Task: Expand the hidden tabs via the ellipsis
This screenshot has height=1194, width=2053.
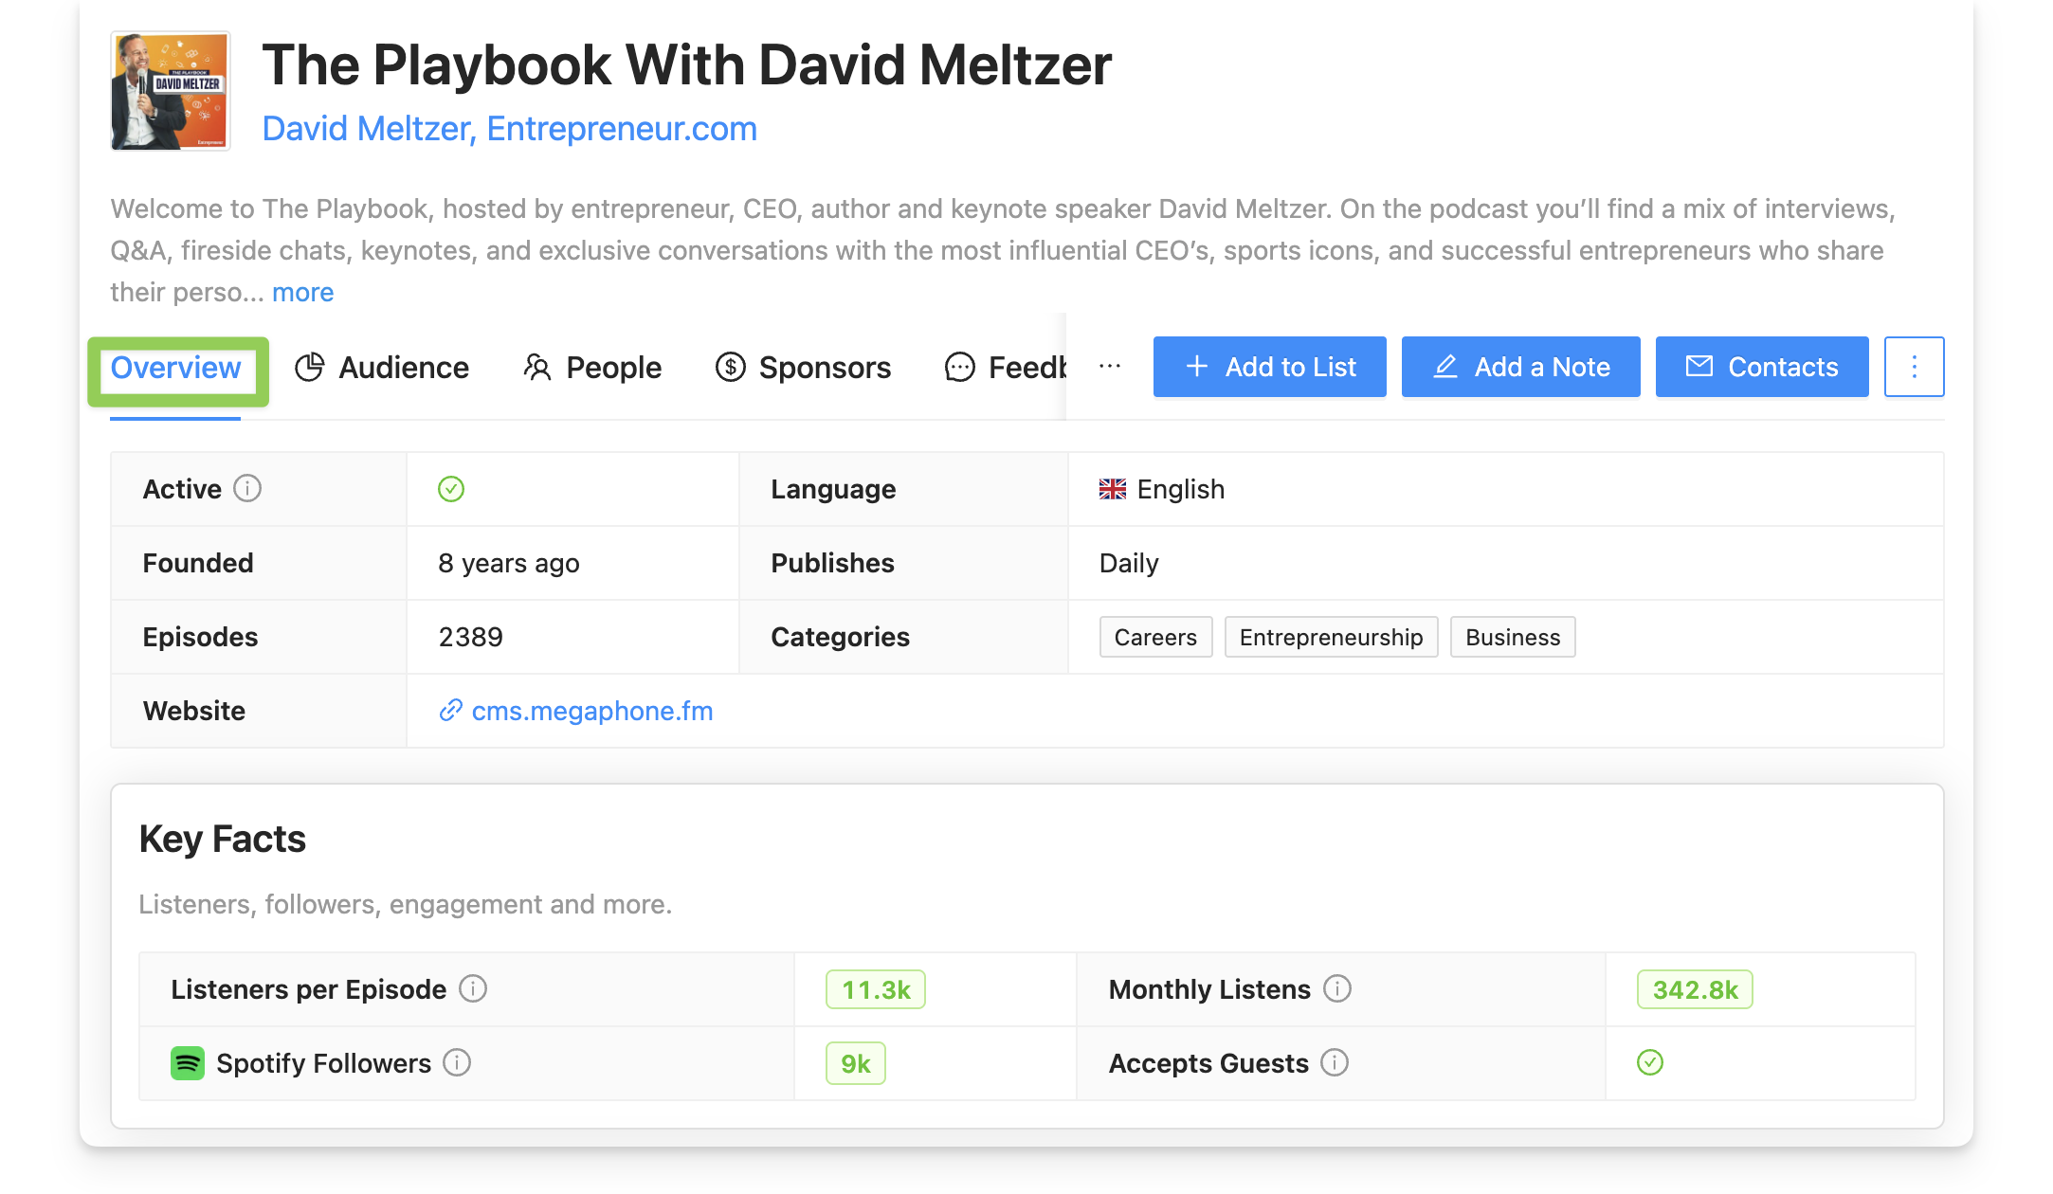Action: pyautogui.click(x=1108, y=368)
